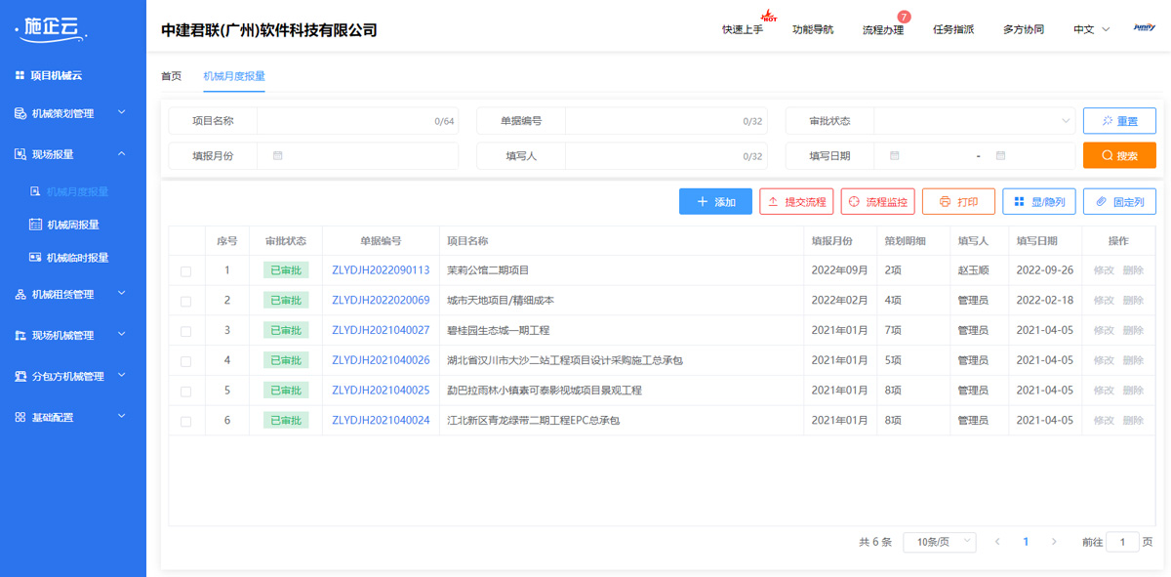
Task: Click the magnifier icon on 搜索 button
Action: (1108, 155)
